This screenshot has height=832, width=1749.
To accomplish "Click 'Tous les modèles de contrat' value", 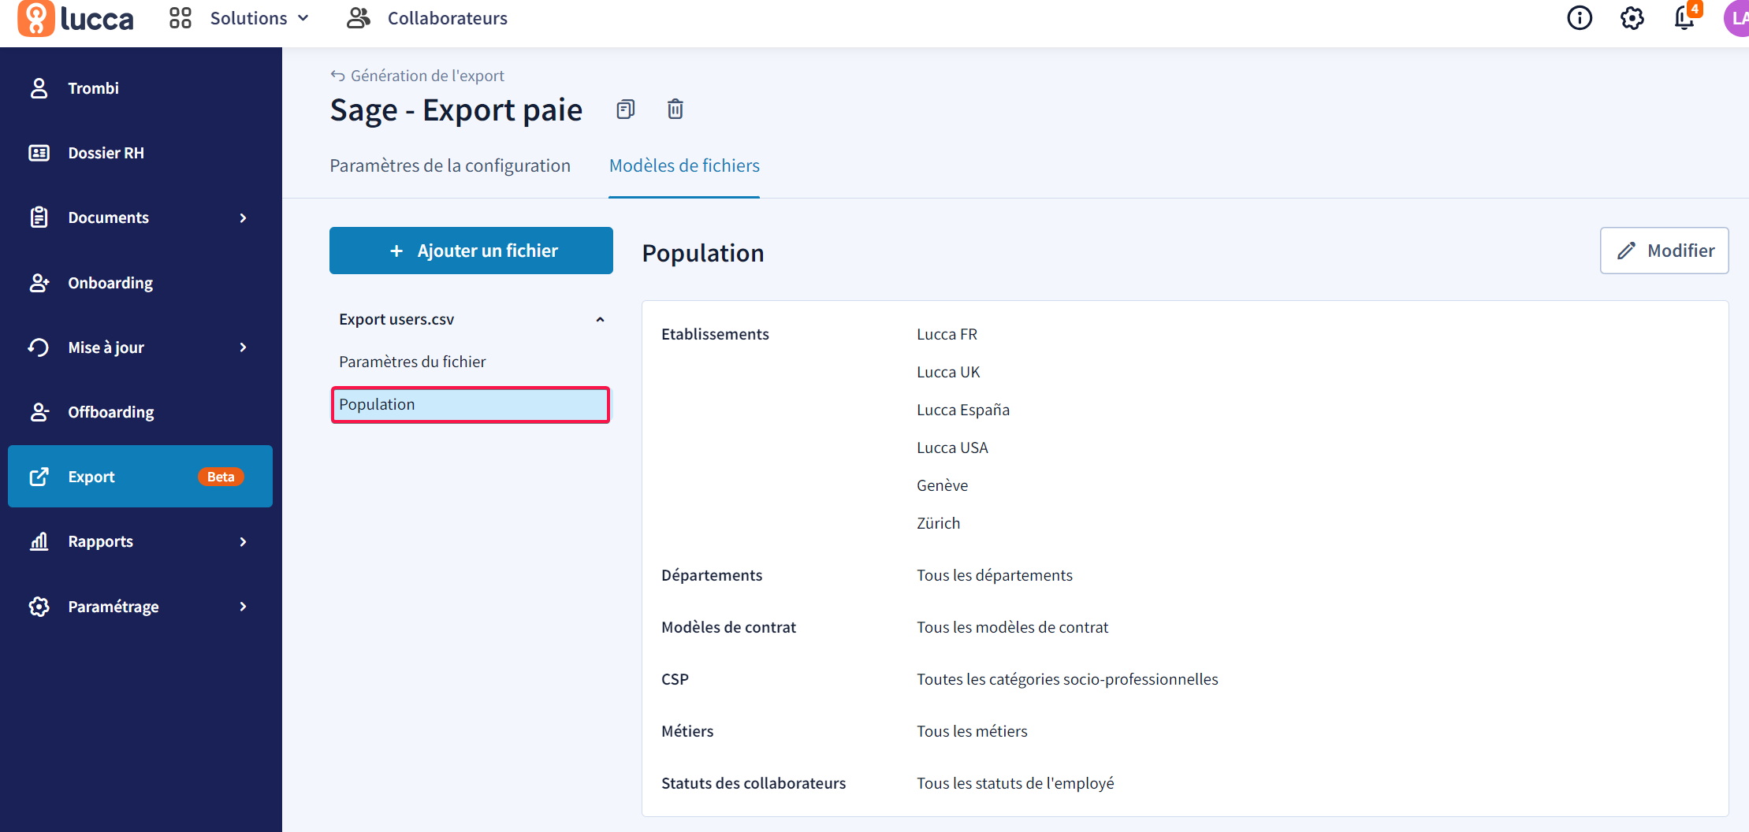I will pyautogui.click(x=1012, y=627).
